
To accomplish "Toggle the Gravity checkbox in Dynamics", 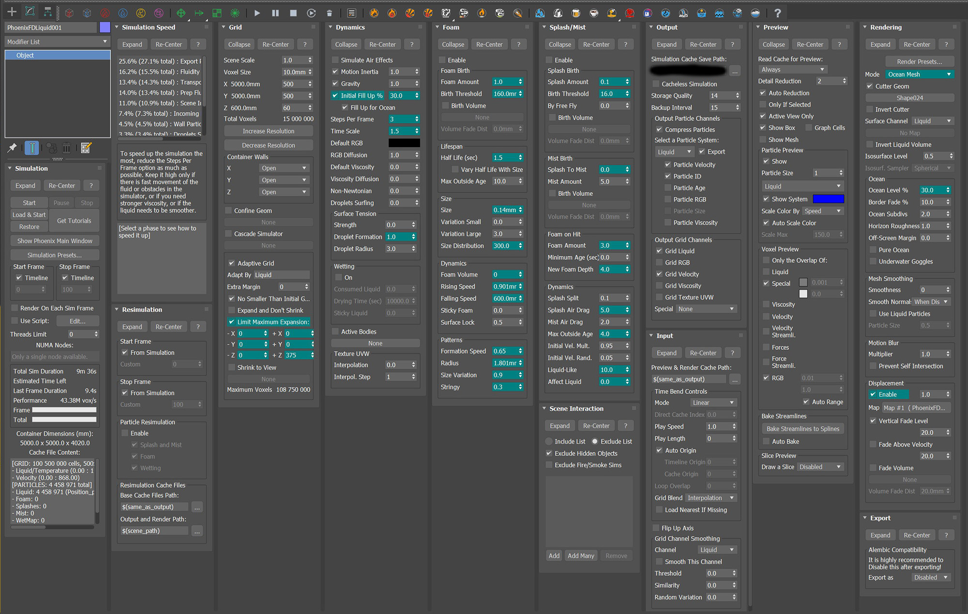I will [335, 84].
